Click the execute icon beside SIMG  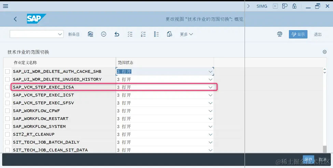pyautogui.click(x=275, y=6)
